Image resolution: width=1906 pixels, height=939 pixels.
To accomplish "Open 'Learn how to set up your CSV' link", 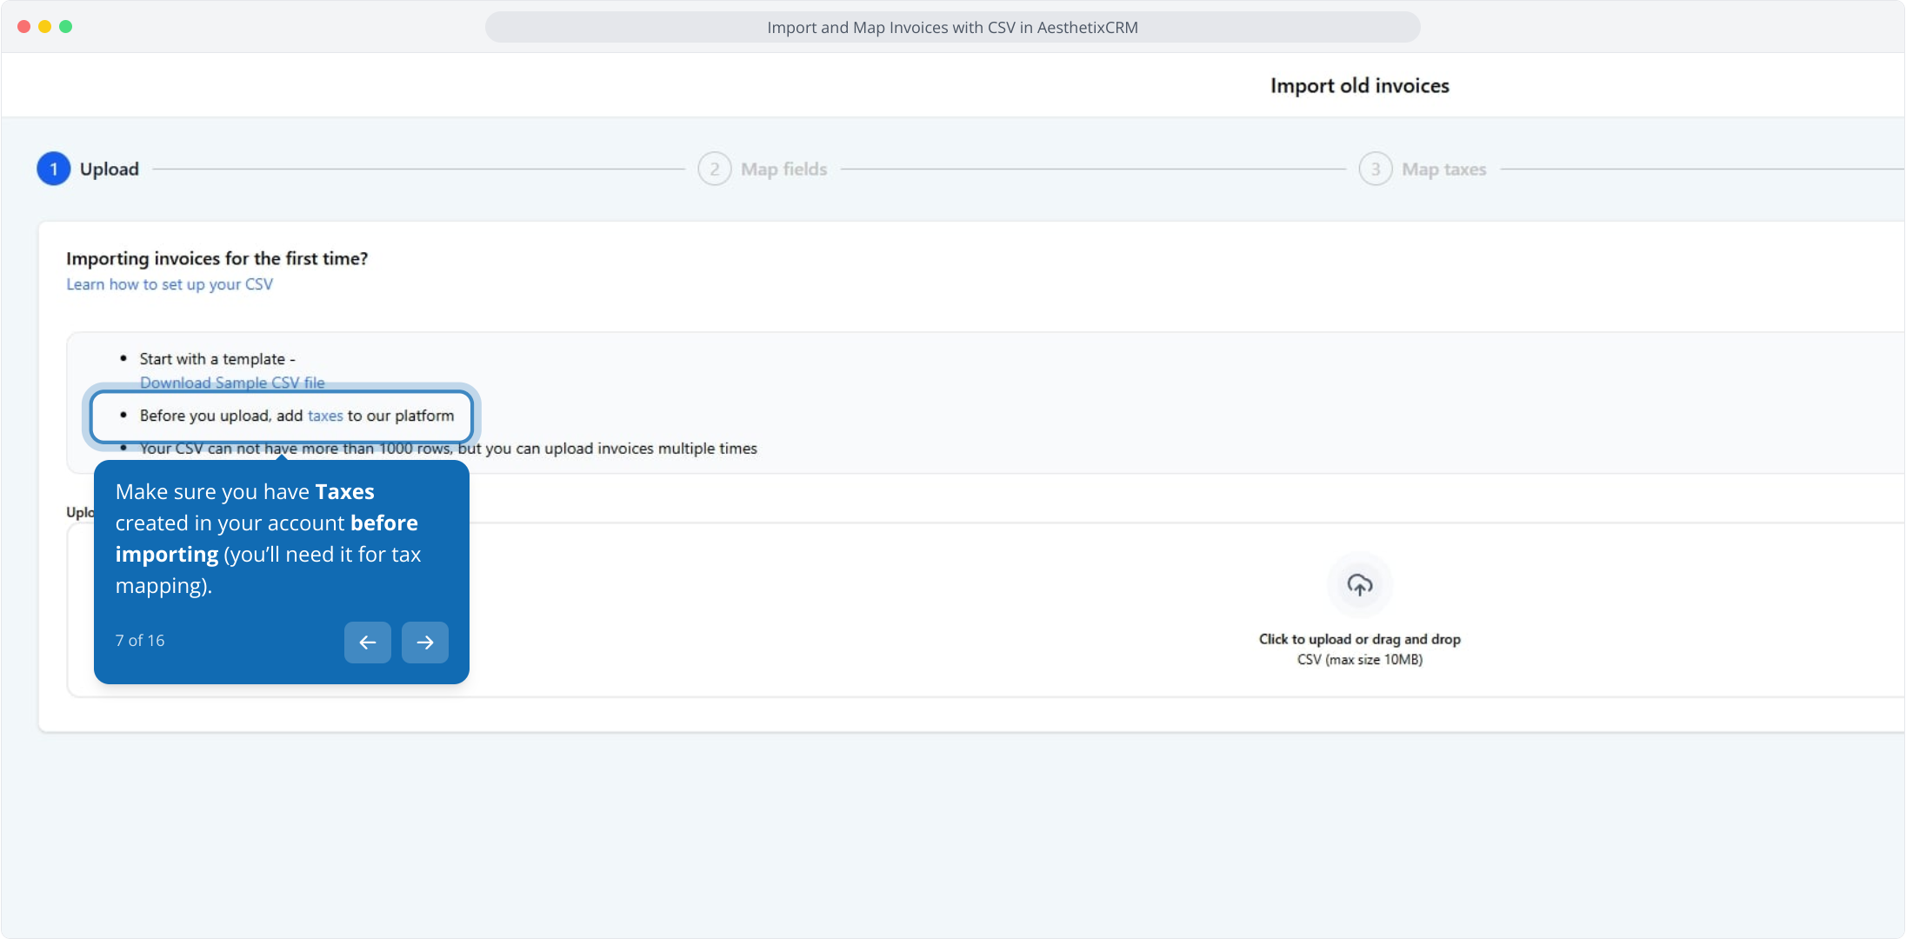I will pyautogui.click(x=170, y=284).
